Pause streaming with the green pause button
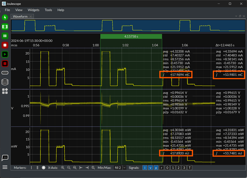This screenshot has height=178, width=247. (x=5, y=36)
